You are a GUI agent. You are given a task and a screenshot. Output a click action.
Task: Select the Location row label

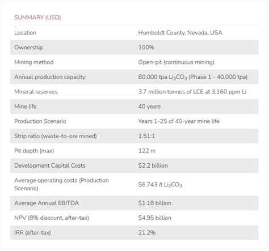click(x=25, y=33)
